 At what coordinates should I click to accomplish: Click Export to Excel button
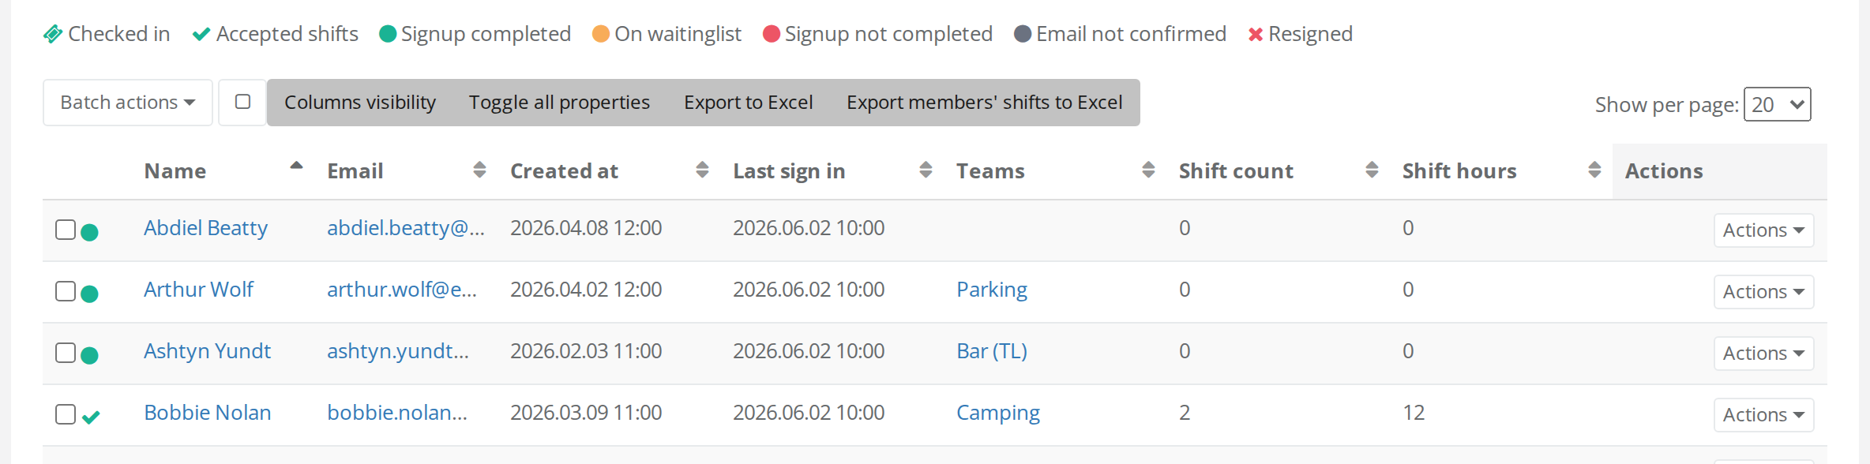pos(748,103)
